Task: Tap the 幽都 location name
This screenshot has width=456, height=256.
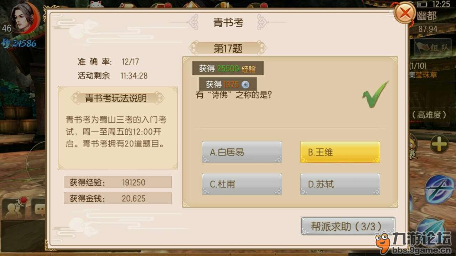Action: tap(427, 16)
